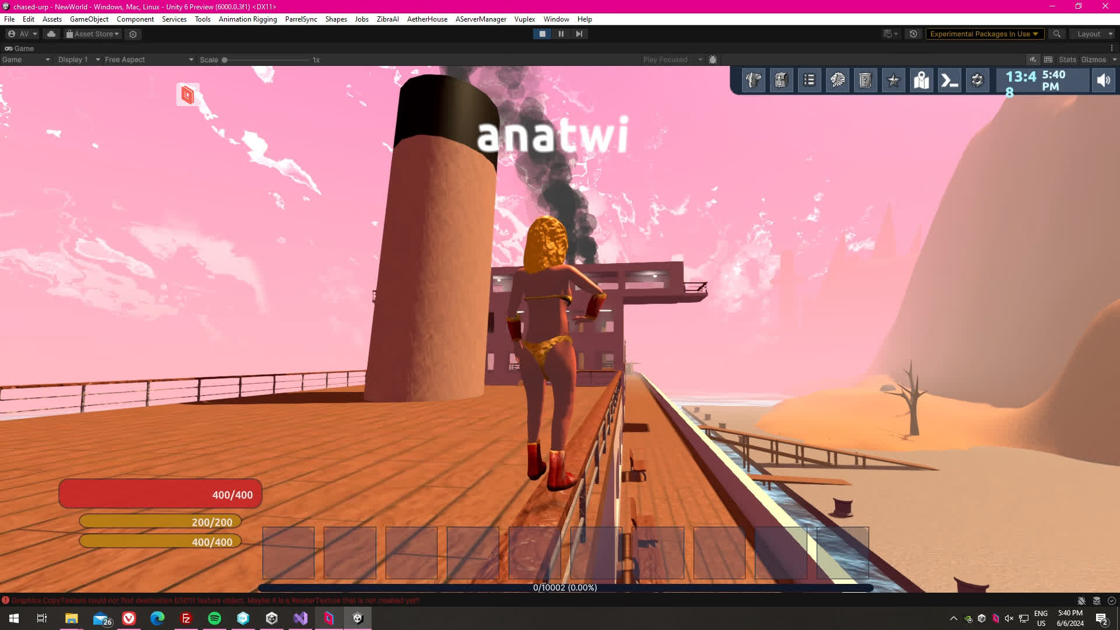This screenshot has width=1120, height=630.
Task: Click the Asset Store button
Action: [93, 34]
